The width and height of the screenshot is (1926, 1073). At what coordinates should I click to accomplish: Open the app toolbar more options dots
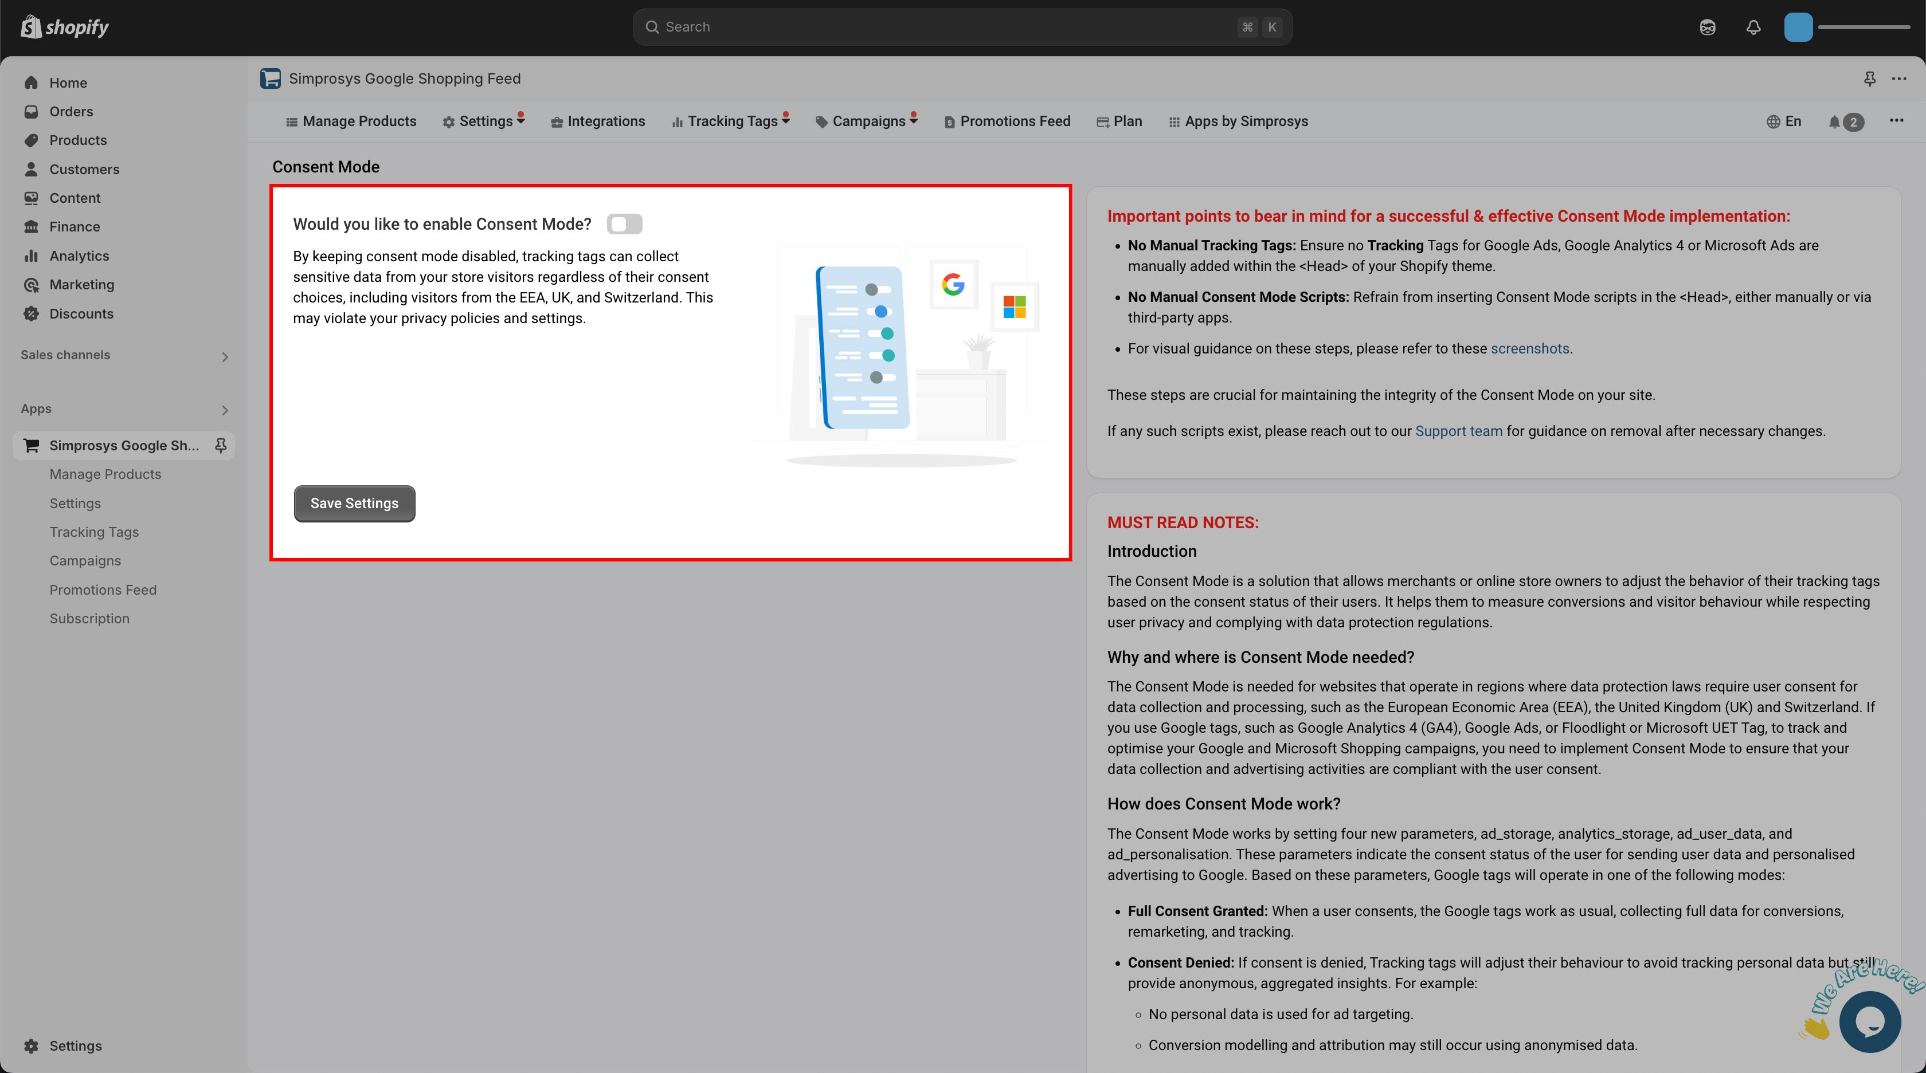[x=1897, y=120]
